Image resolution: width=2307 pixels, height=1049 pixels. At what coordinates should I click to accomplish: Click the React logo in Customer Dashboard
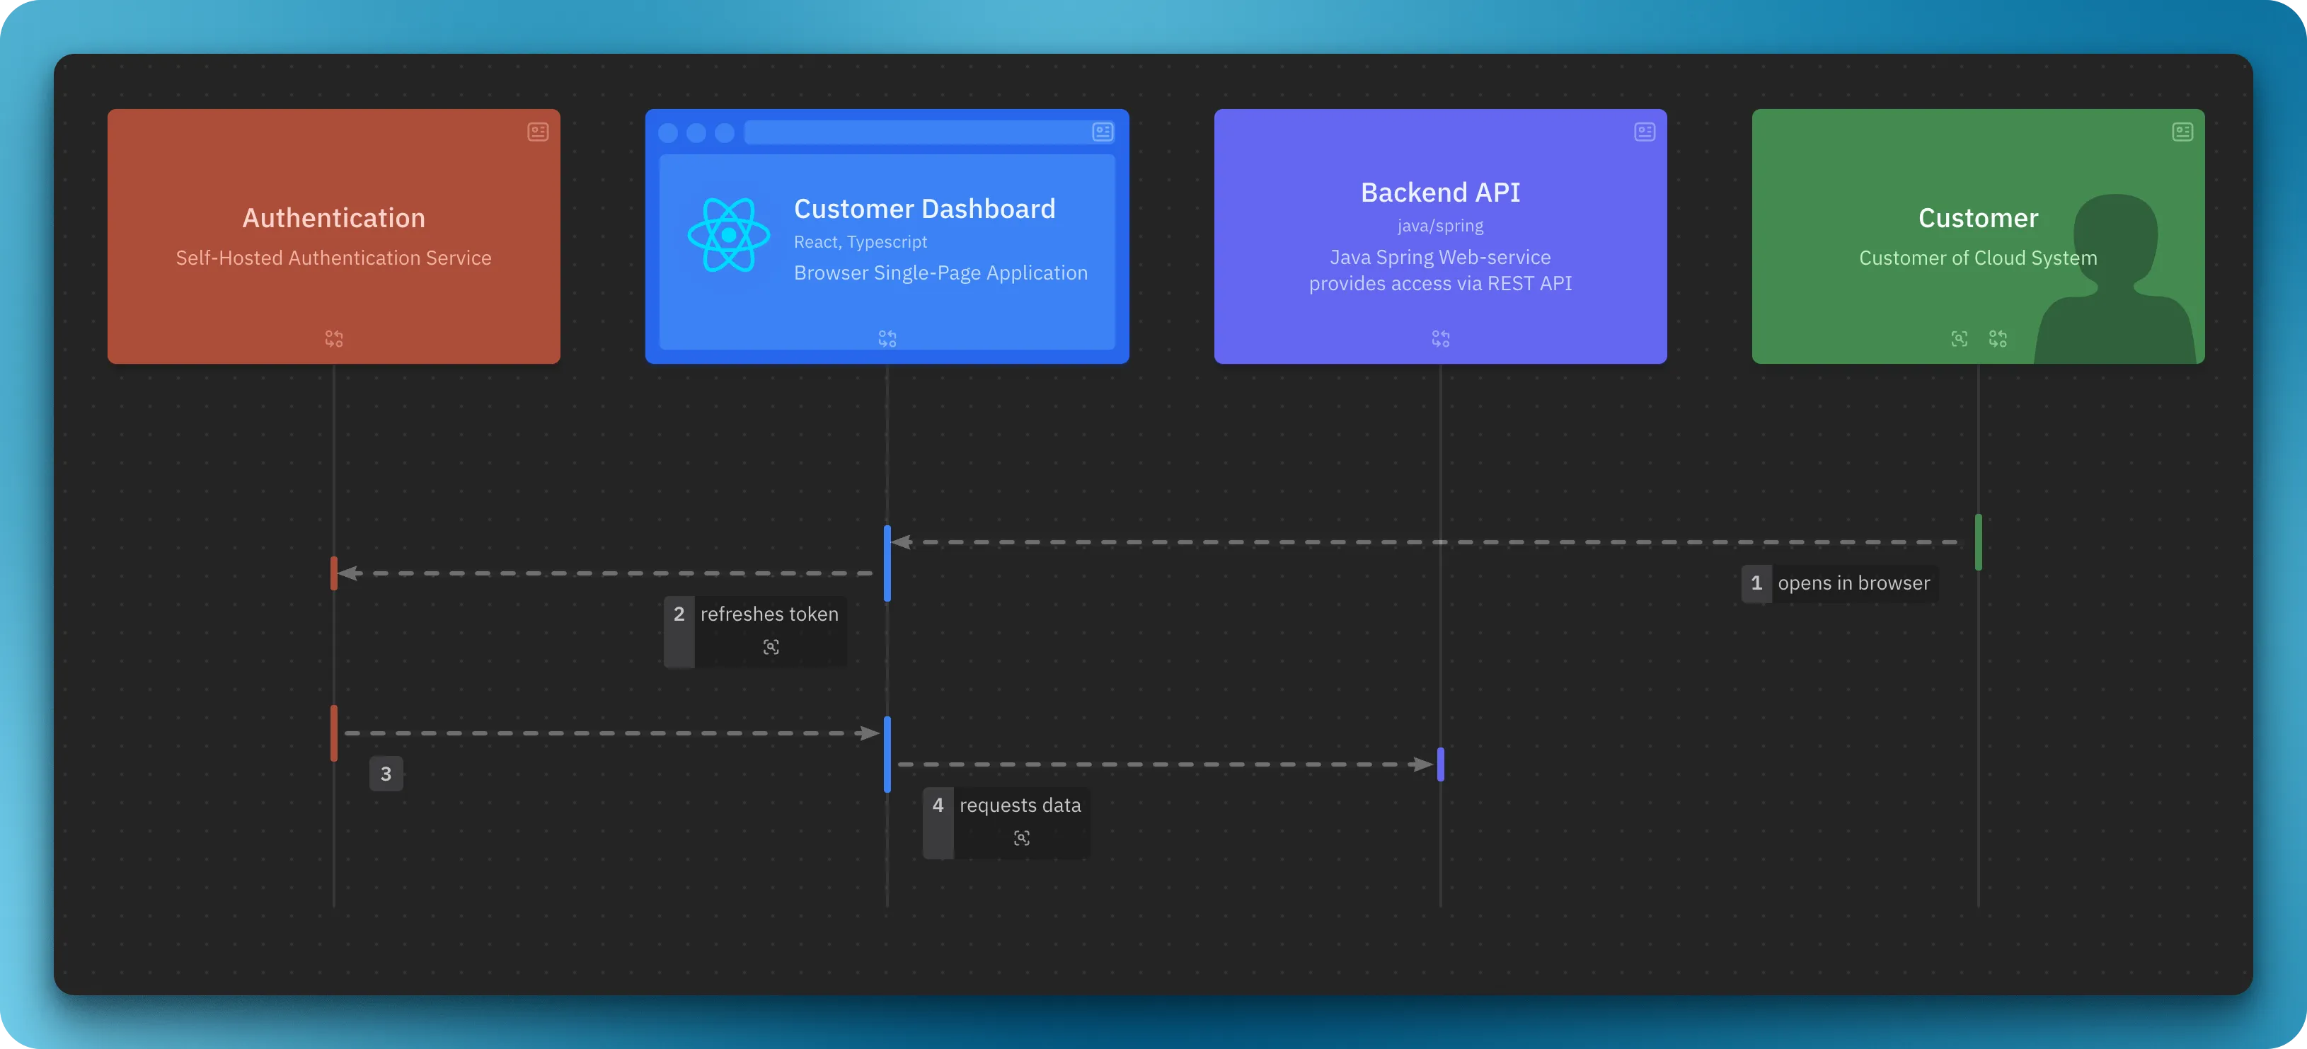[728, 235]
